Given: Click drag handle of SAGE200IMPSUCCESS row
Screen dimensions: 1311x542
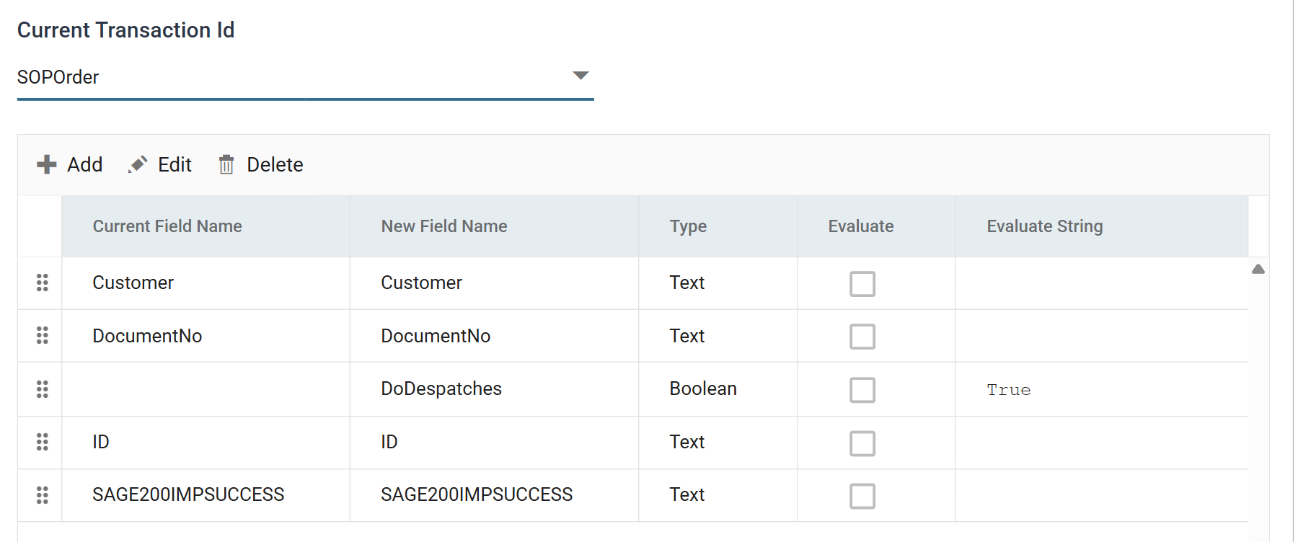Looking at the screenshot, I should pos(43,495).
